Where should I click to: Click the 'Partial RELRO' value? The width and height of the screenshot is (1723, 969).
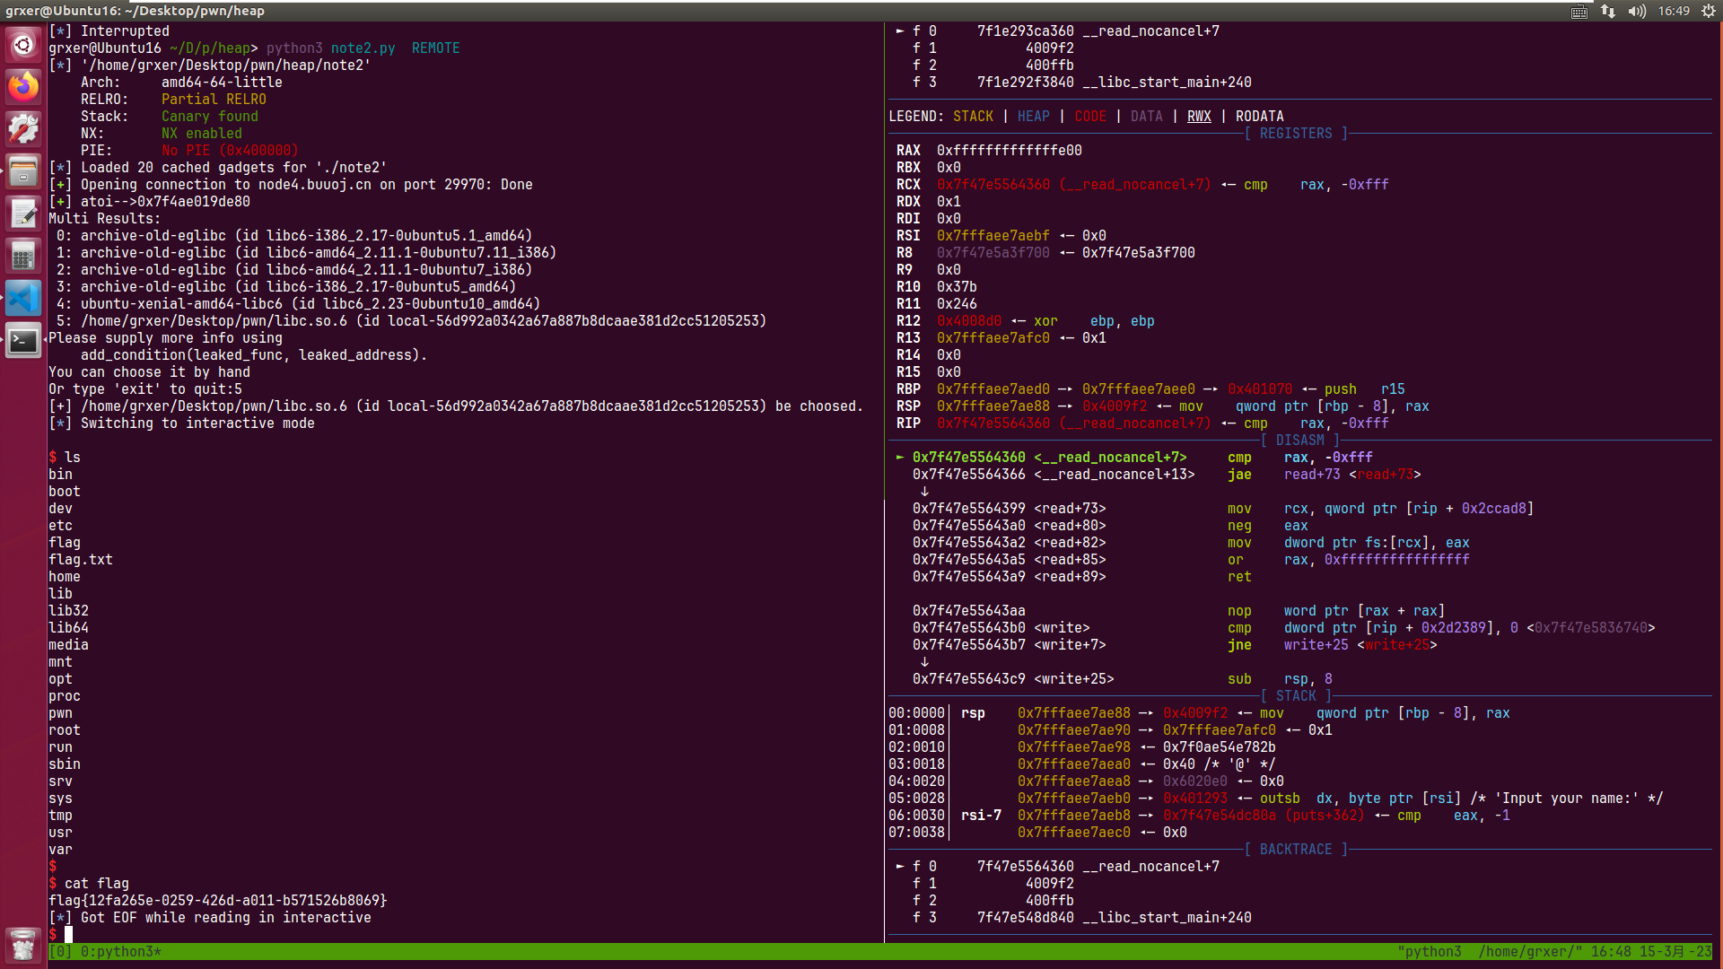pos(214,99)
